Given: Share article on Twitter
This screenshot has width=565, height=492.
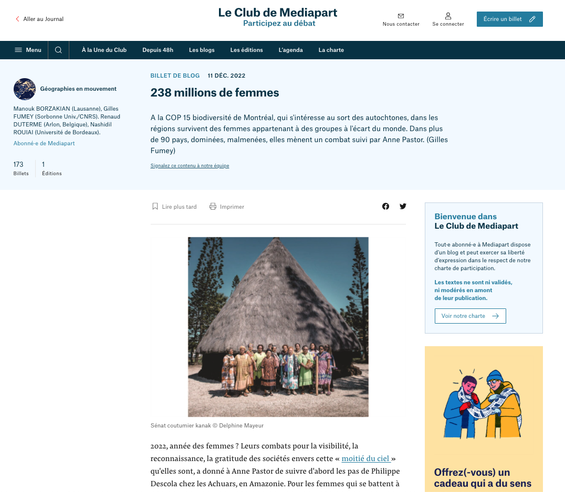Looking at the screenshot, I should [x=403, y=206].
